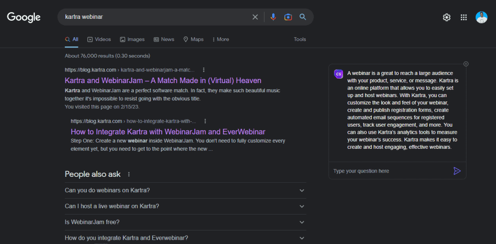Image resolution: width=496 pixels, height=244 pixels.
Task: Open the Tools search options
Action: point(300,40)
